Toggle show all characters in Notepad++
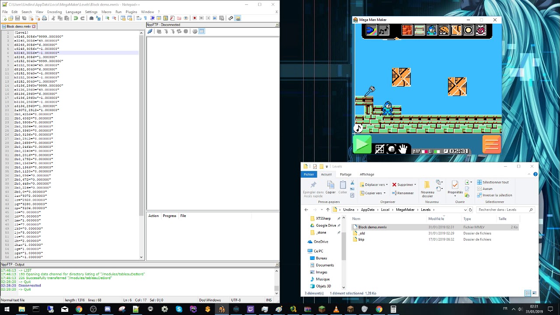 click(145, 18)
